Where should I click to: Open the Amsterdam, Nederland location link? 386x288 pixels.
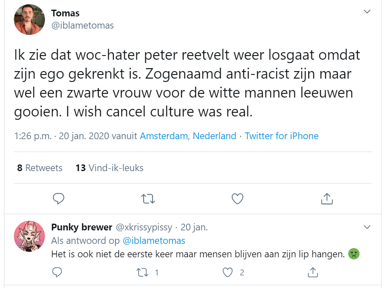click(188, 136)
